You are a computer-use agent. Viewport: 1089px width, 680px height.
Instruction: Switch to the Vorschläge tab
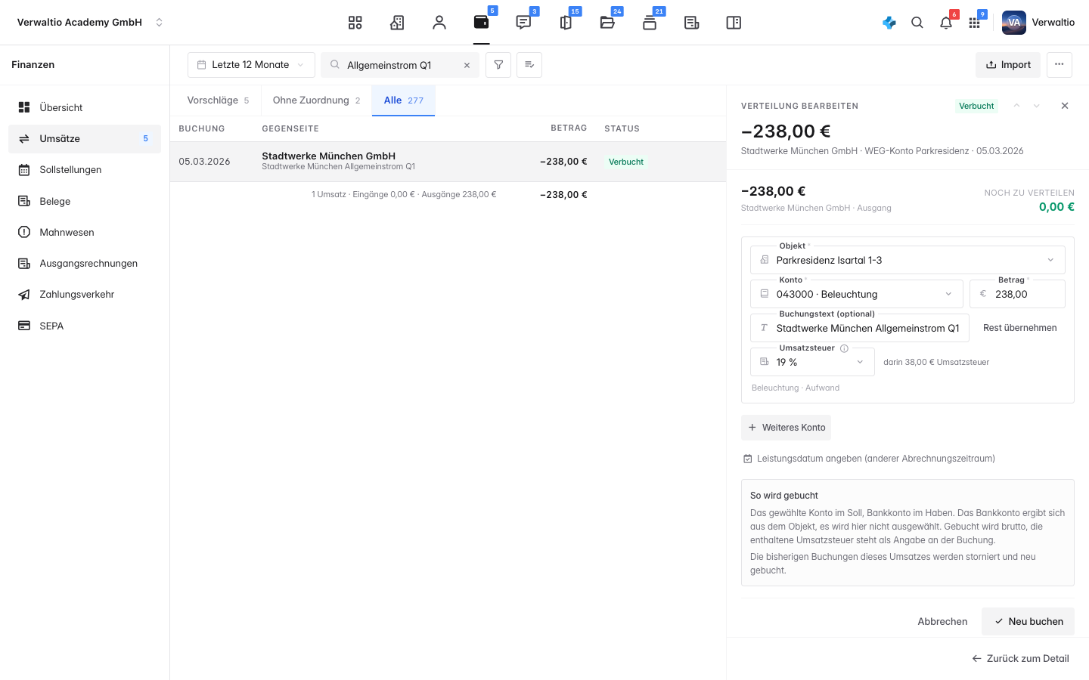tap(217, 100)
